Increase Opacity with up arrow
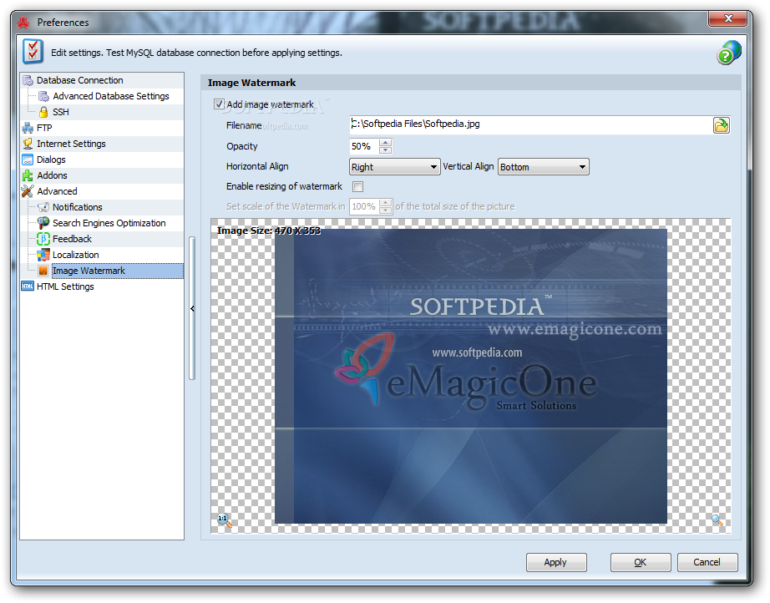 point(386,143)
